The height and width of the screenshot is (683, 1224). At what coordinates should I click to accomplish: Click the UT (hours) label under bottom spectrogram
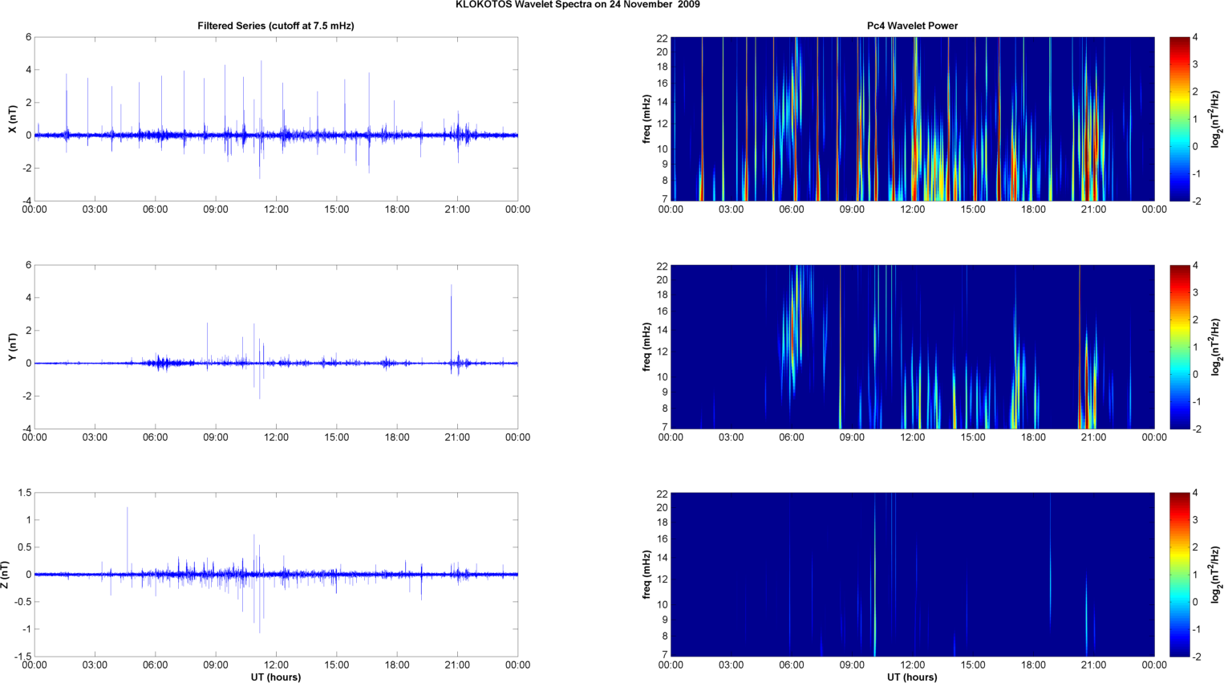click(x=912, y=677)
